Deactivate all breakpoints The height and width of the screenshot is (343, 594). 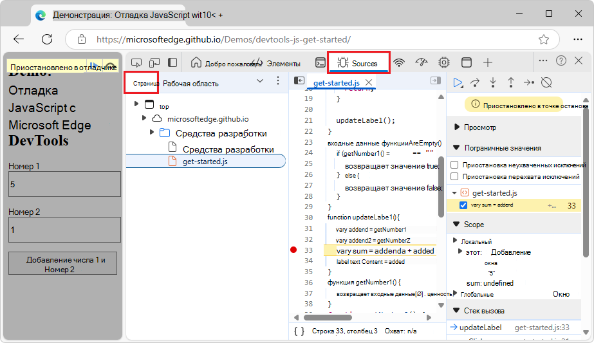pos(546,82)
